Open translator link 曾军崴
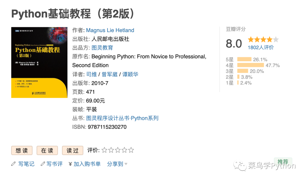This screenshot has width=306, height=180. pyautogui.click(x=110, y=74)
